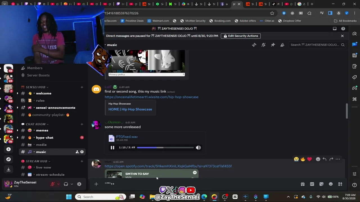This screenshot has width=360, height=202.
Task: Dismiss the paused direct messages banner
Action: point(342,36)
